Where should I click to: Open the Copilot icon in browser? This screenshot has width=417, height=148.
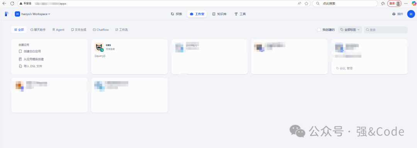pos(414,3)
